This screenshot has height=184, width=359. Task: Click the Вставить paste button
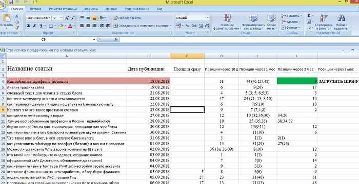(x=7, y=21)
